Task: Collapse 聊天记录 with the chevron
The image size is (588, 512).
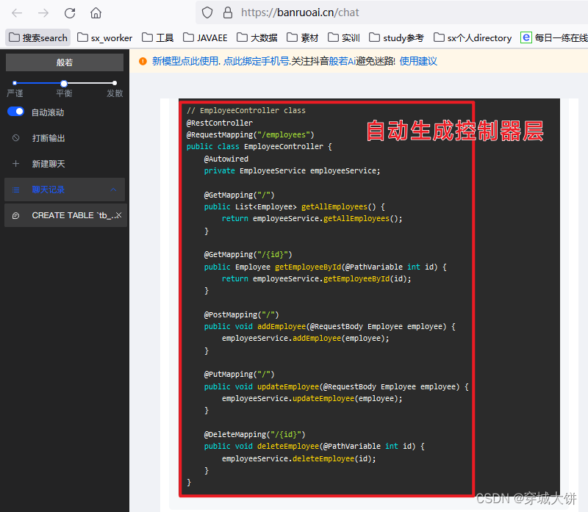Action: [113, 190]
